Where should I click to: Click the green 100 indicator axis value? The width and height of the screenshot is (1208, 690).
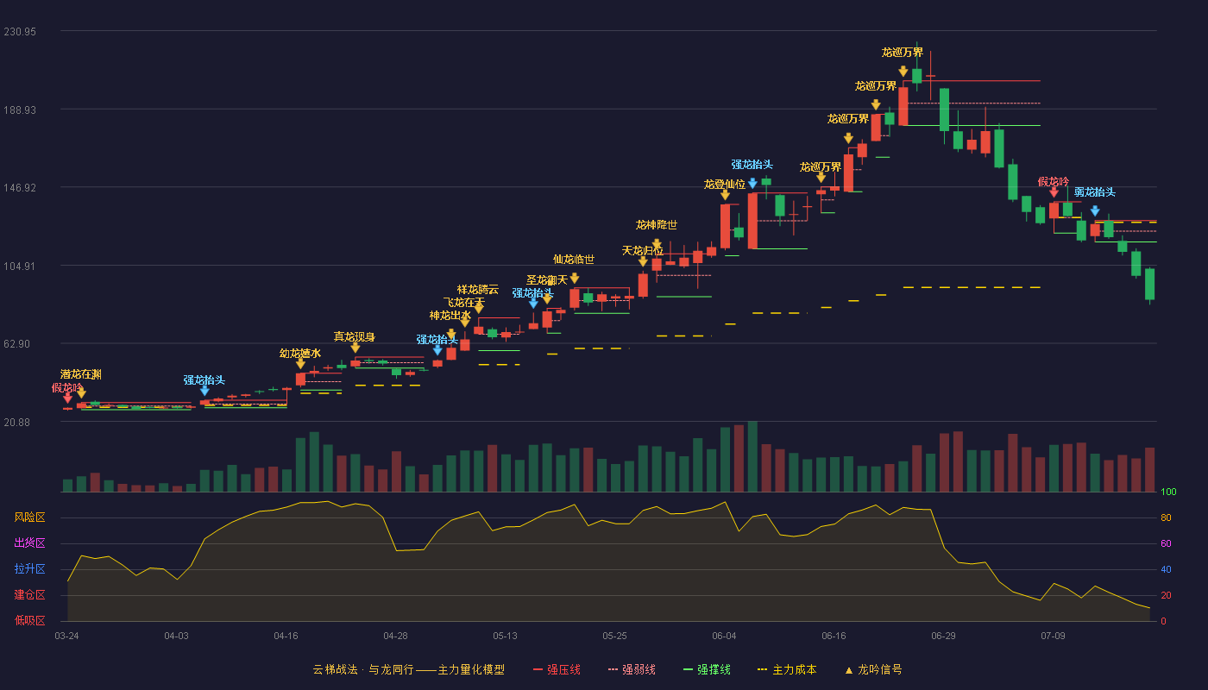[x=1168, y=492]
